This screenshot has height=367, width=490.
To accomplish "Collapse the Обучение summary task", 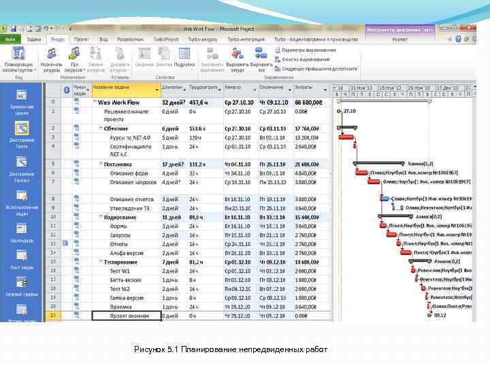I will 101,128.
